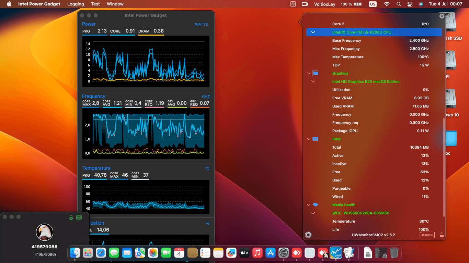Click the battery status icon
Screen dimensions: 469x263
coord(358,4)
